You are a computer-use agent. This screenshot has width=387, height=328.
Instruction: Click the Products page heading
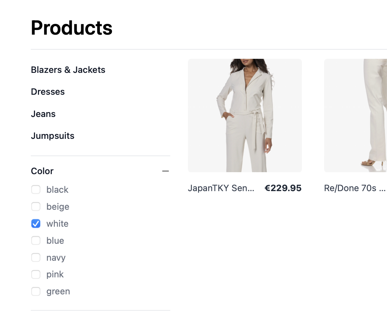pos(72,28)
